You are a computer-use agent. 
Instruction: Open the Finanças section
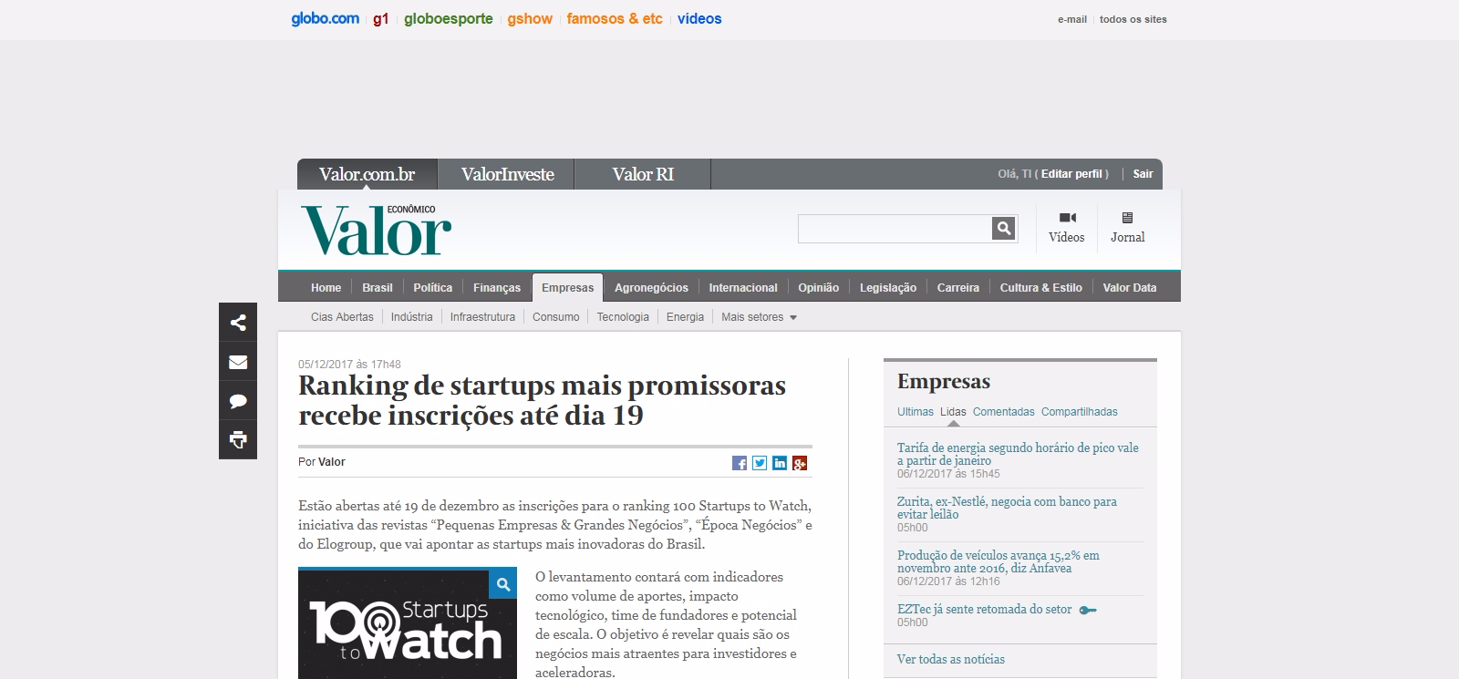click(497, 288)
